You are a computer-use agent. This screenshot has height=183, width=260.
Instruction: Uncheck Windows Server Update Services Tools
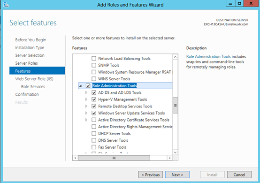[94, 113]
